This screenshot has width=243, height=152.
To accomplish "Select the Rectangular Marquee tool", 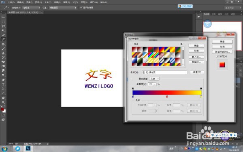I will coord(3,22).
